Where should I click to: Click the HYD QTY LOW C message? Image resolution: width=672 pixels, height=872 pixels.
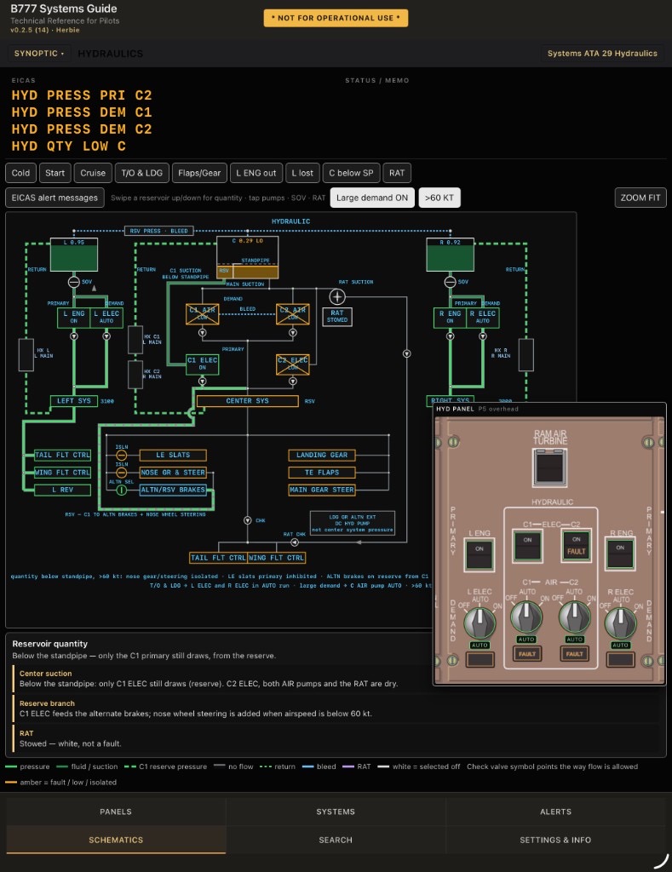tap(68, 146)
